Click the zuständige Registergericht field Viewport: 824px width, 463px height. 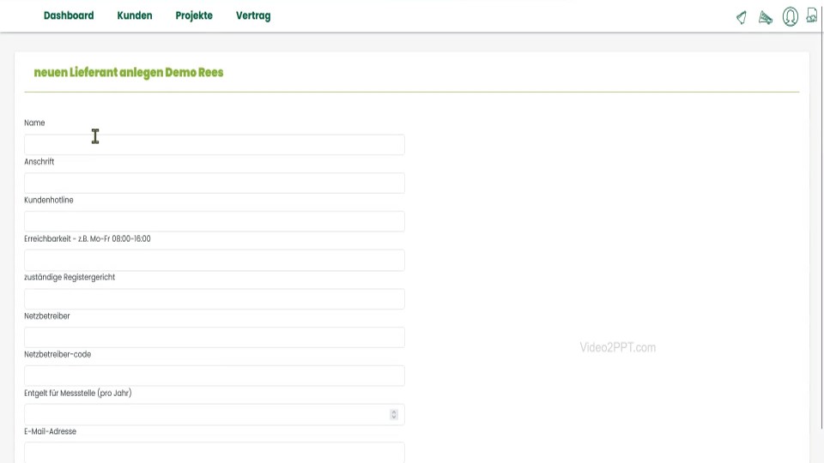click(x=214, y=299)
